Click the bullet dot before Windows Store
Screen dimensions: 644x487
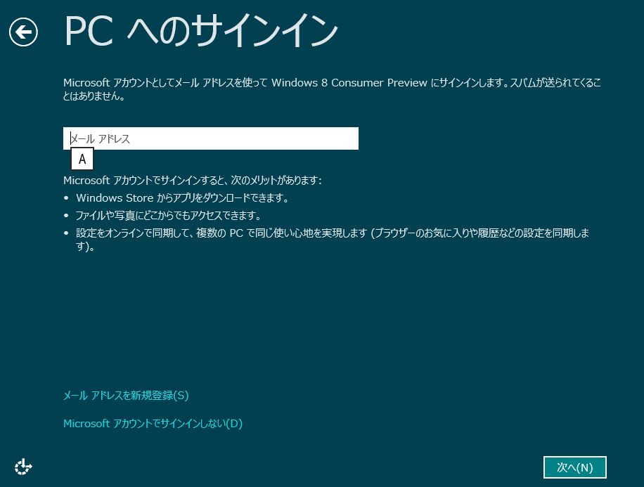tap(67, 199)
